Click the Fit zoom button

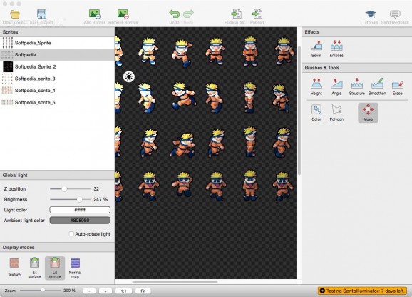coord(143,291)
